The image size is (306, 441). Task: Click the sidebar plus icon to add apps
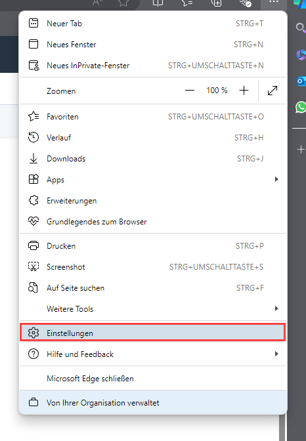pyautogui.click(x=301, y=150)
